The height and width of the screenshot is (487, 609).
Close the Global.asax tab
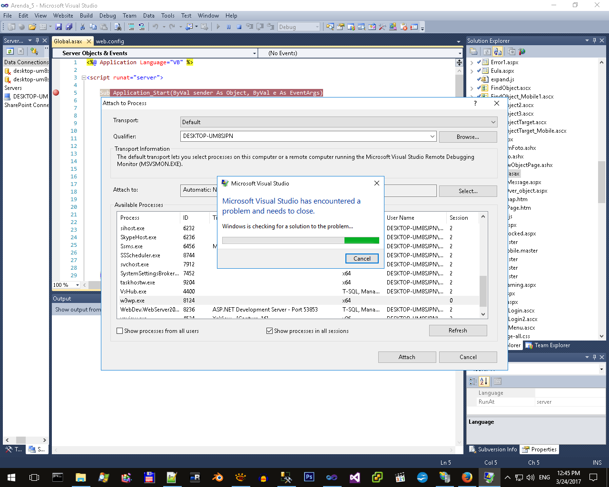(88, 41)
